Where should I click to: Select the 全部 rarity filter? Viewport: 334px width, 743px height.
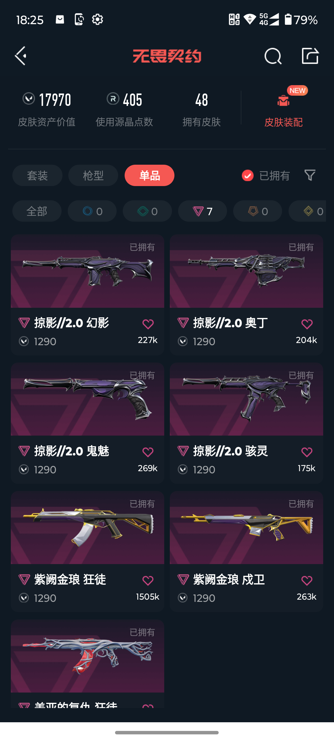37,211
